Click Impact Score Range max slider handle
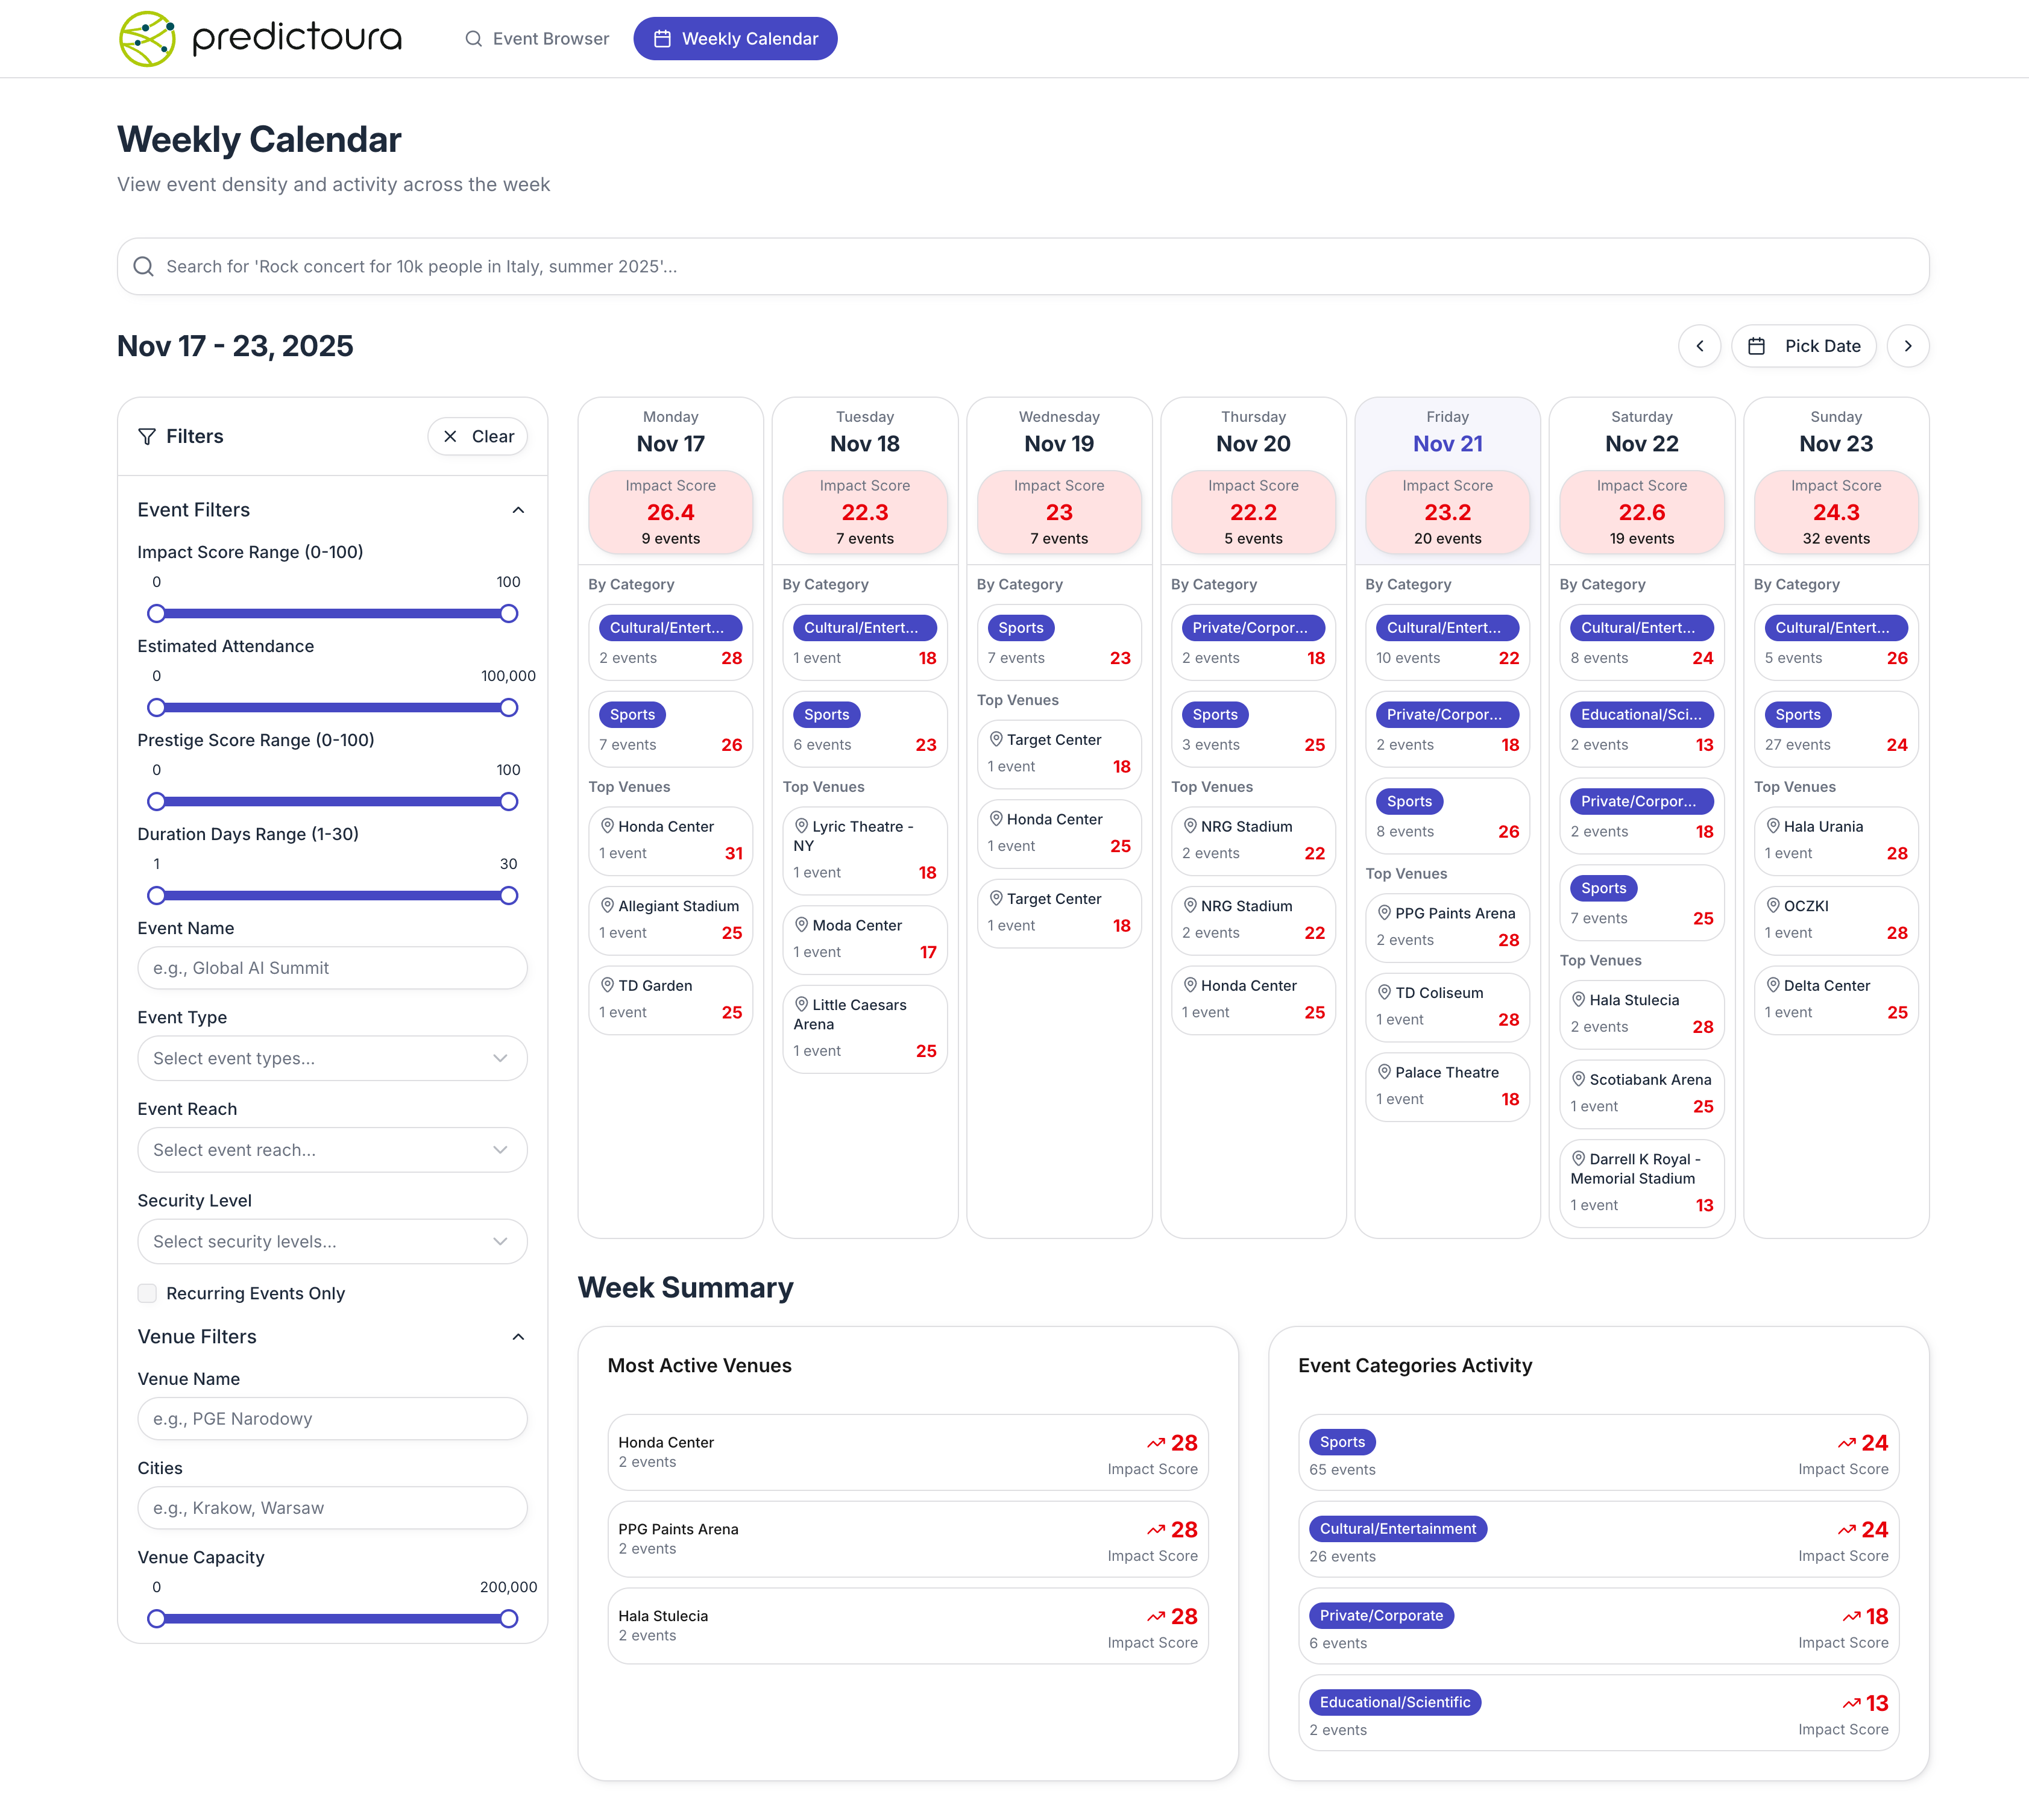2029x1820 pixels. coord(509,613)
